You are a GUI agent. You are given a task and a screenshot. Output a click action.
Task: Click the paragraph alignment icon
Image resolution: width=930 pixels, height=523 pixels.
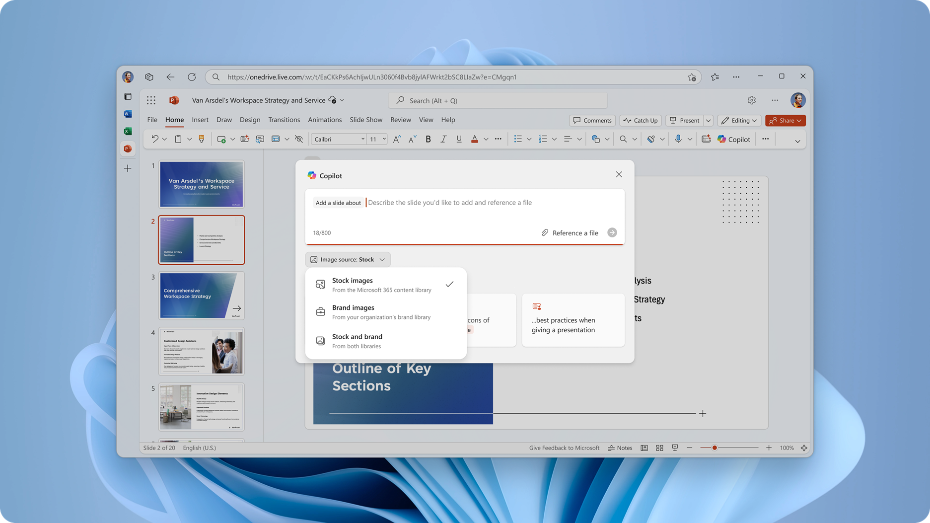[568, 140]
